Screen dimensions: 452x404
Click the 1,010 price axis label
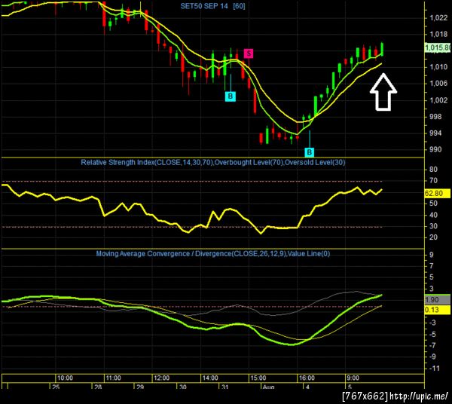438,67
